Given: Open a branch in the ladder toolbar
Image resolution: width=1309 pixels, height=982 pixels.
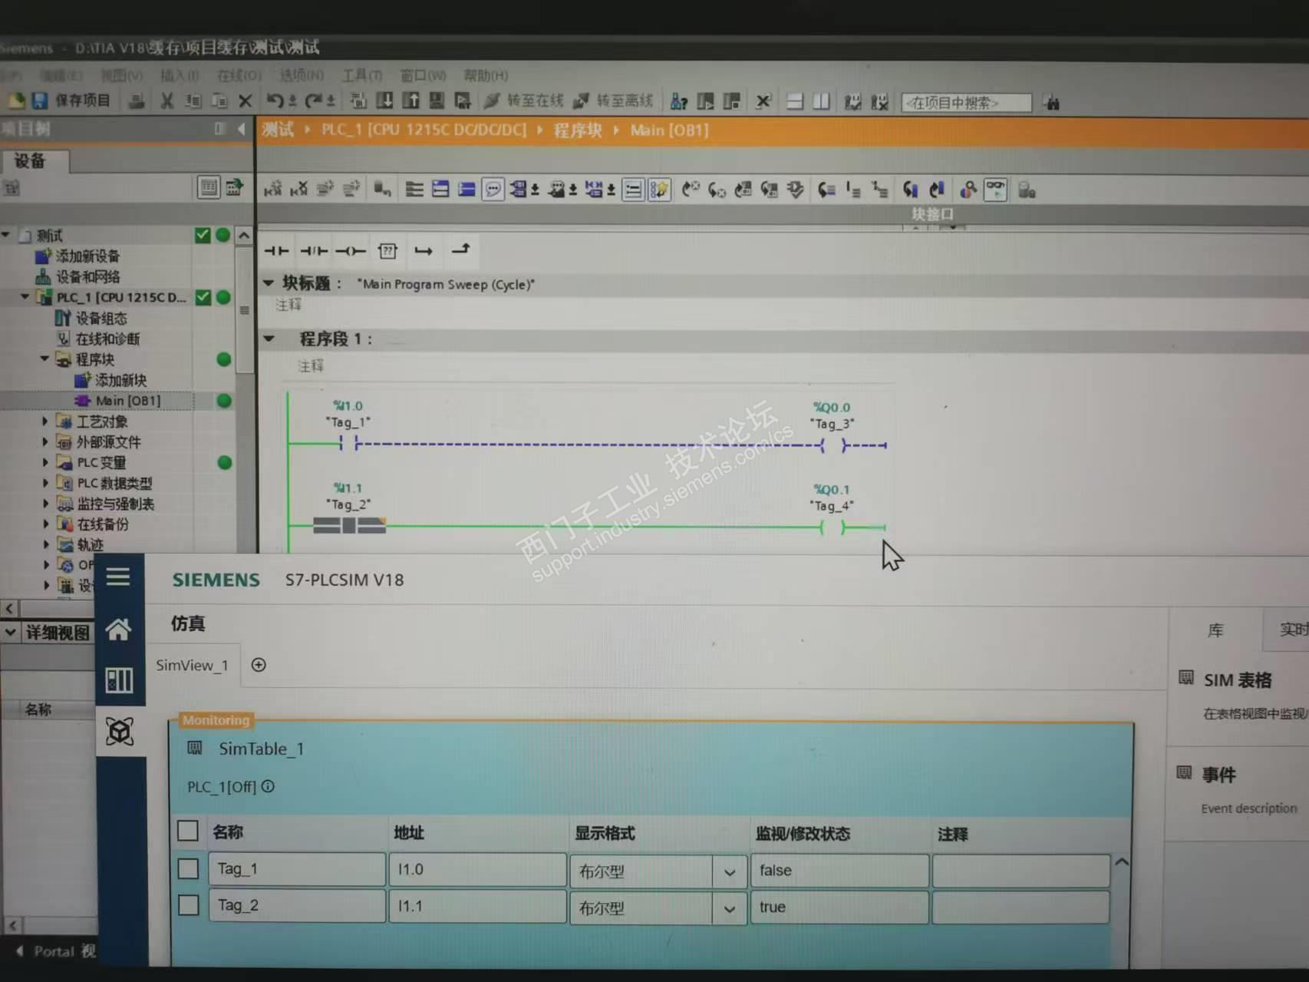Looking at the screenshot, I should coord(424,250).
